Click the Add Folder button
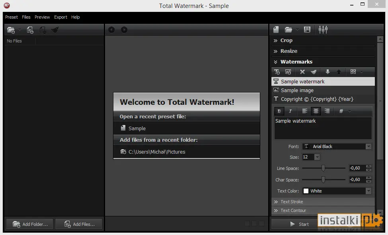 pos(30,224)
